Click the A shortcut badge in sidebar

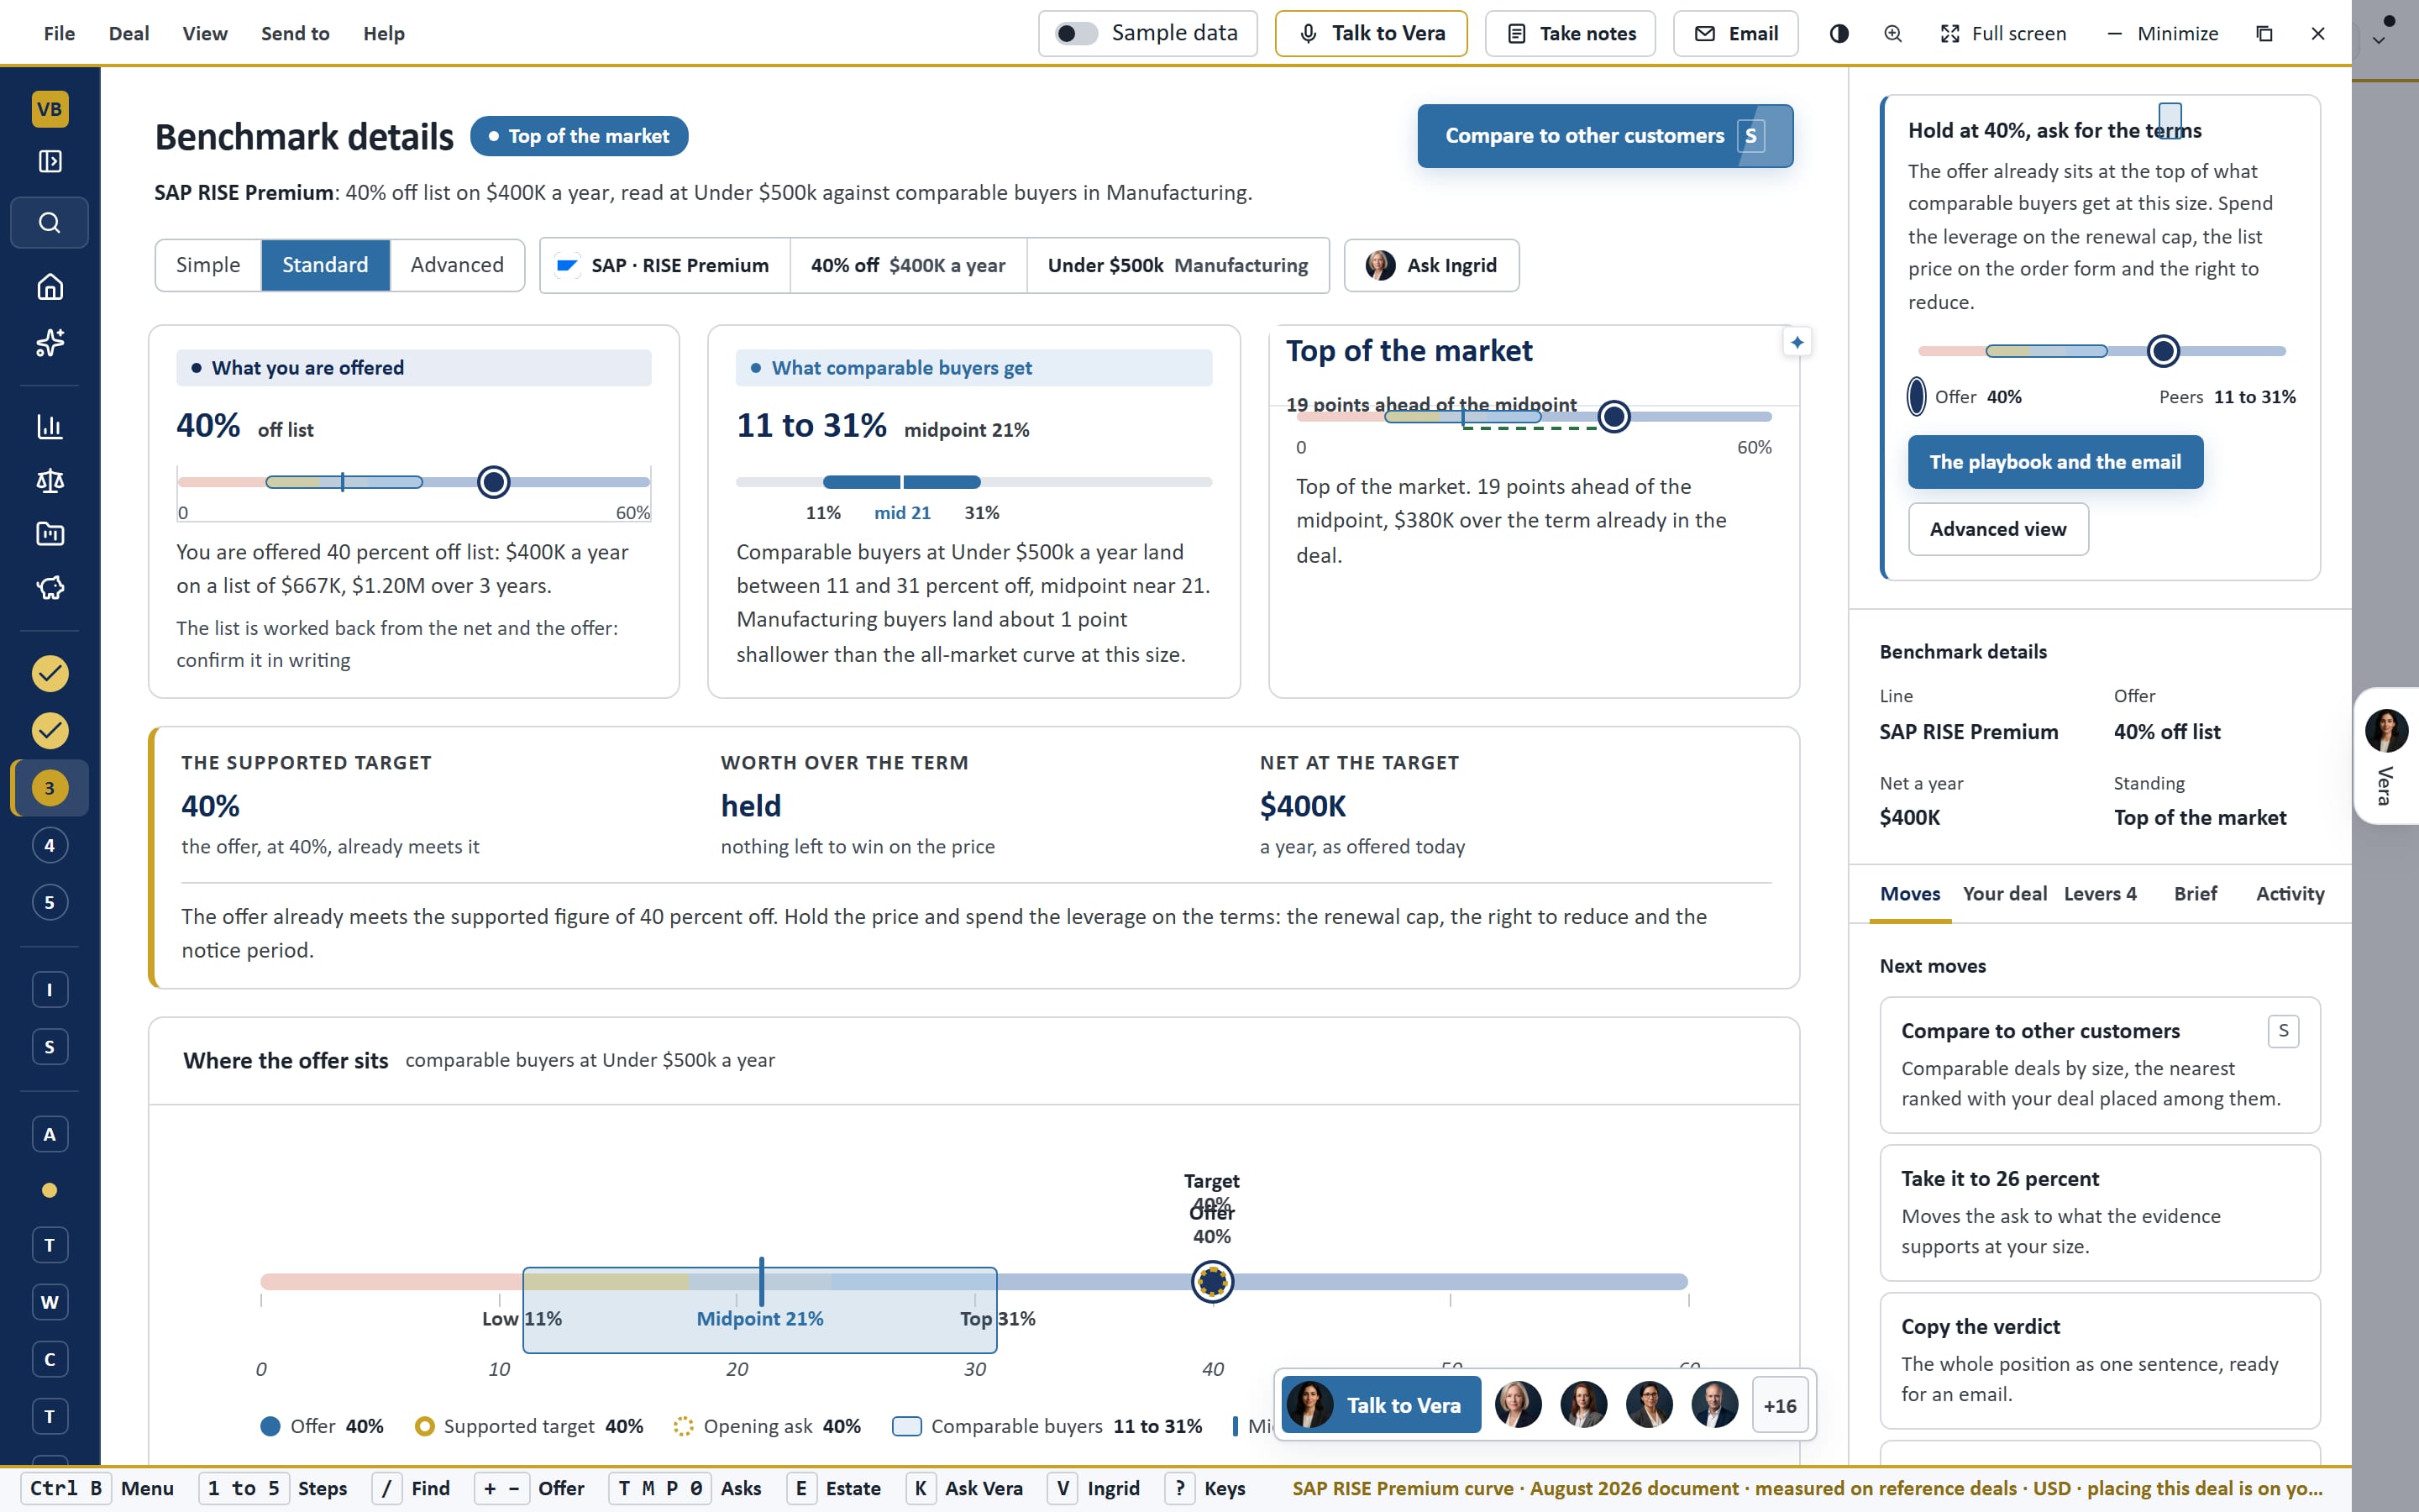(49, 1134)
